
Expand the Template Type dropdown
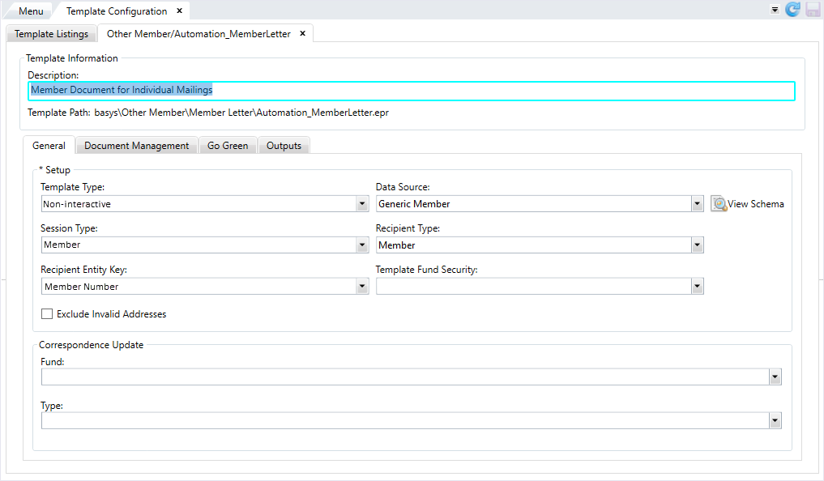coord(362,204)
